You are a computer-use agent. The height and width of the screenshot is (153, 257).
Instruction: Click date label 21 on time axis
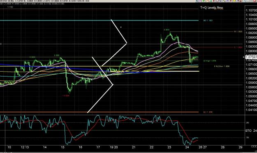pyautogui.click(x=134, y=147)
